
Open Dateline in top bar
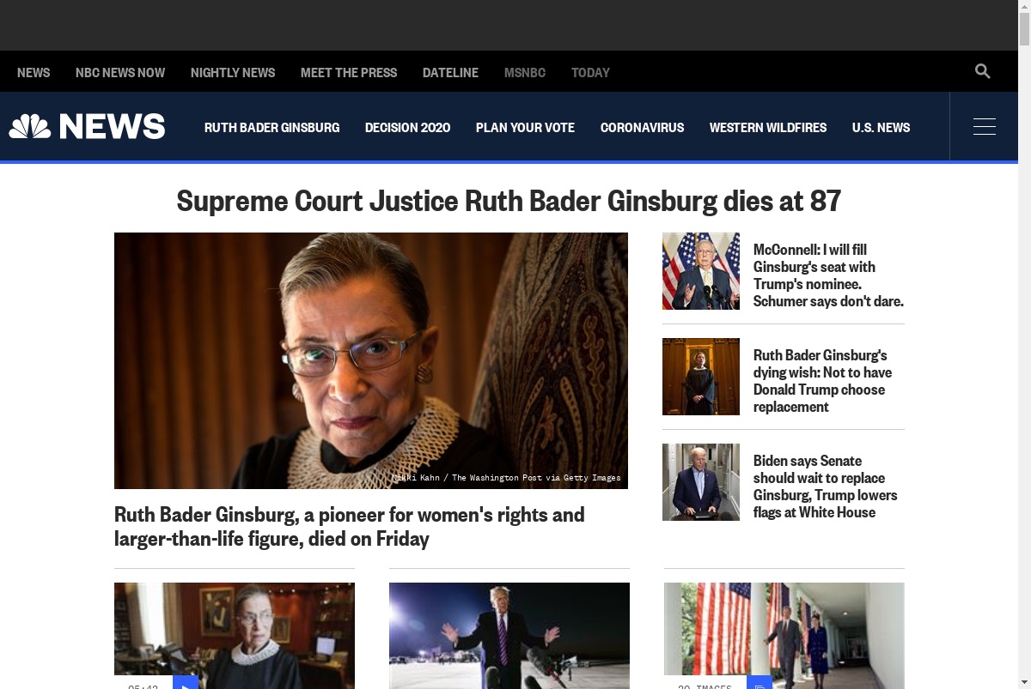click(450, 72)
